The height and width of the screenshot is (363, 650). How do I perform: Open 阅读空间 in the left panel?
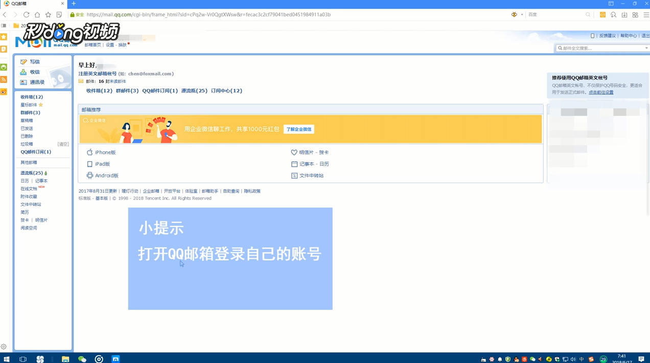29,228
